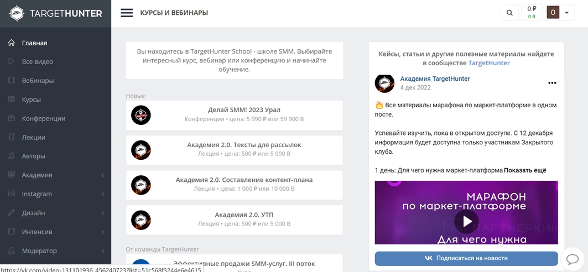Open the TargetHunter community link

pos(489,63)
